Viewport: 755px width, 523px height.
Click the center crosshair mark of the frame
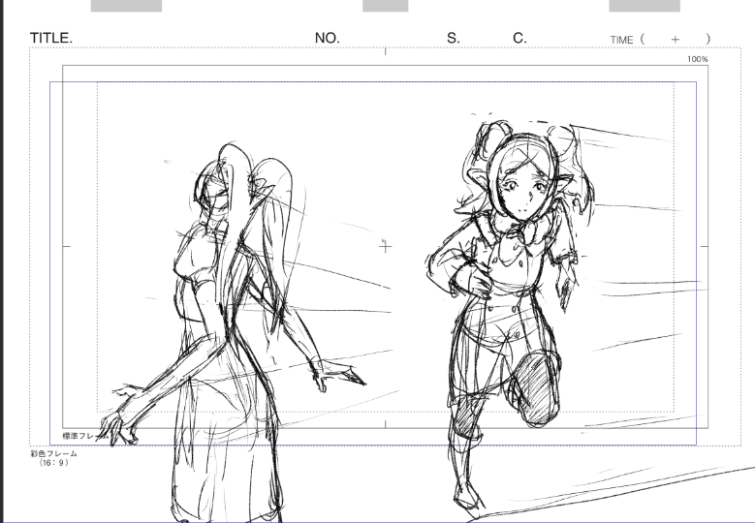[x=385, y=247]
